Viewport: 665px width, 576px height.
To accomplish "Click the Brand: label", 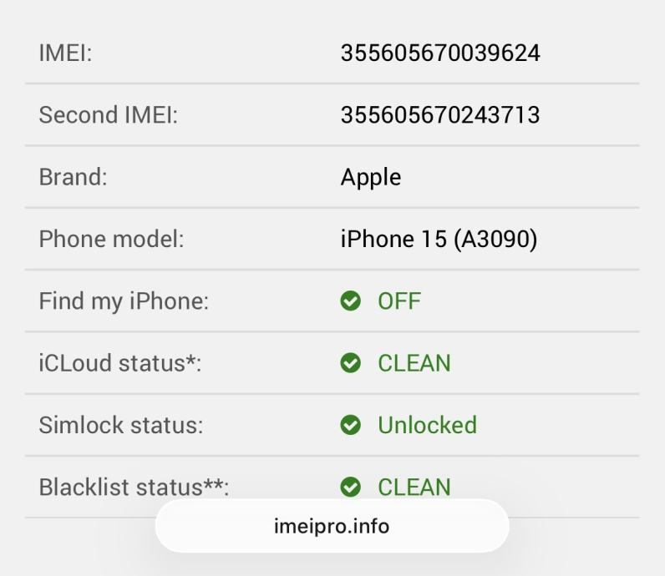I will [x=73, y=177].
